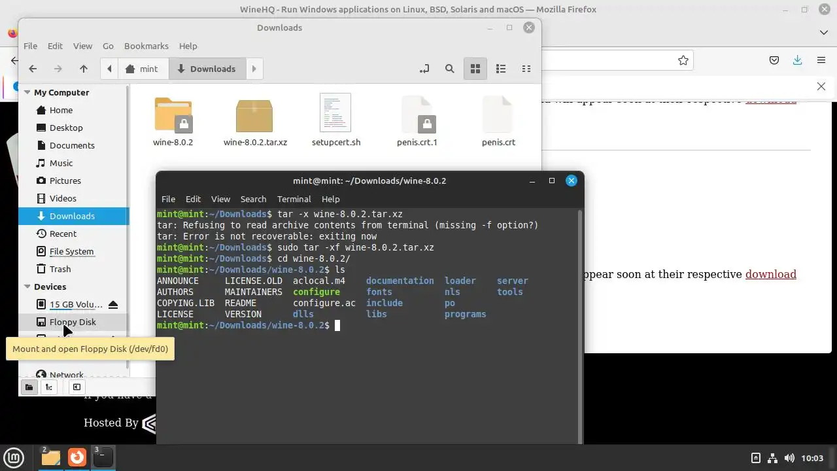
Task: Go back in file manager history
Action: (x=33, y=69)
